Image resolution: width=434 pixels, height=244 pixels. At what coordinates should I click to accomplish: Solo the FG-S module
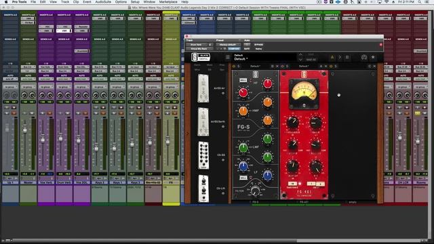coord(239,66)
